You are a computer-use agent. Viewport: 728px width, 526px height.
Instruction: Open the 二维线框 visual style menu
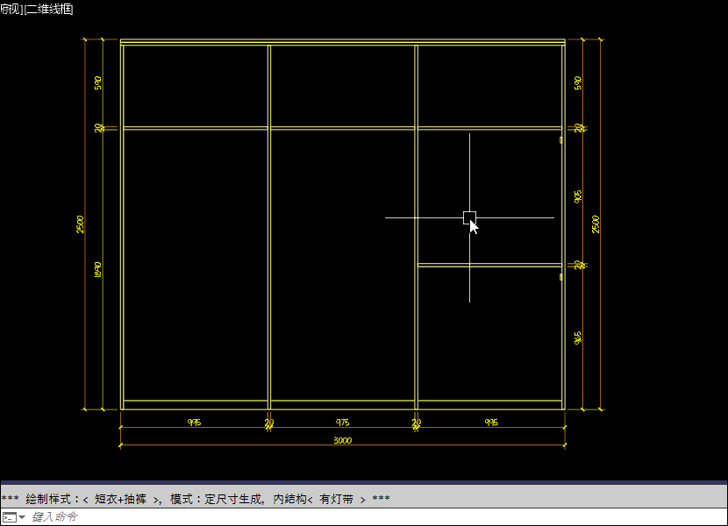[x=50, y=9]
